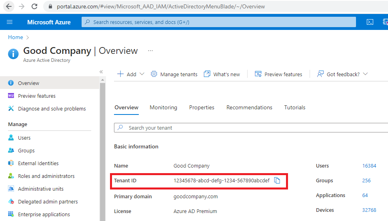Click the Manage tenants button label
Screen dimensions: 388x221
tap(179, 74)
